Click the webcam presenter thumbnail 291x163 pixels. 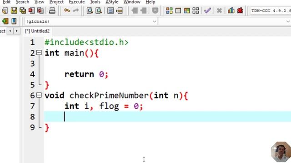click(281, 152)
